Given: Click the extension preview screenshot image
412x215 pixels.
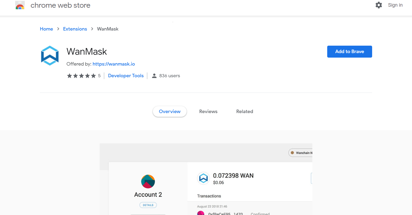Looking at the screenshot, I should click(x=206, y=179).
